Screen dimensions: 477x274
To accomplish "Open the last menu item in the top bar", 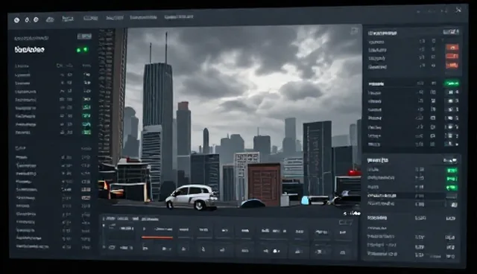I will tap(179, 17).
